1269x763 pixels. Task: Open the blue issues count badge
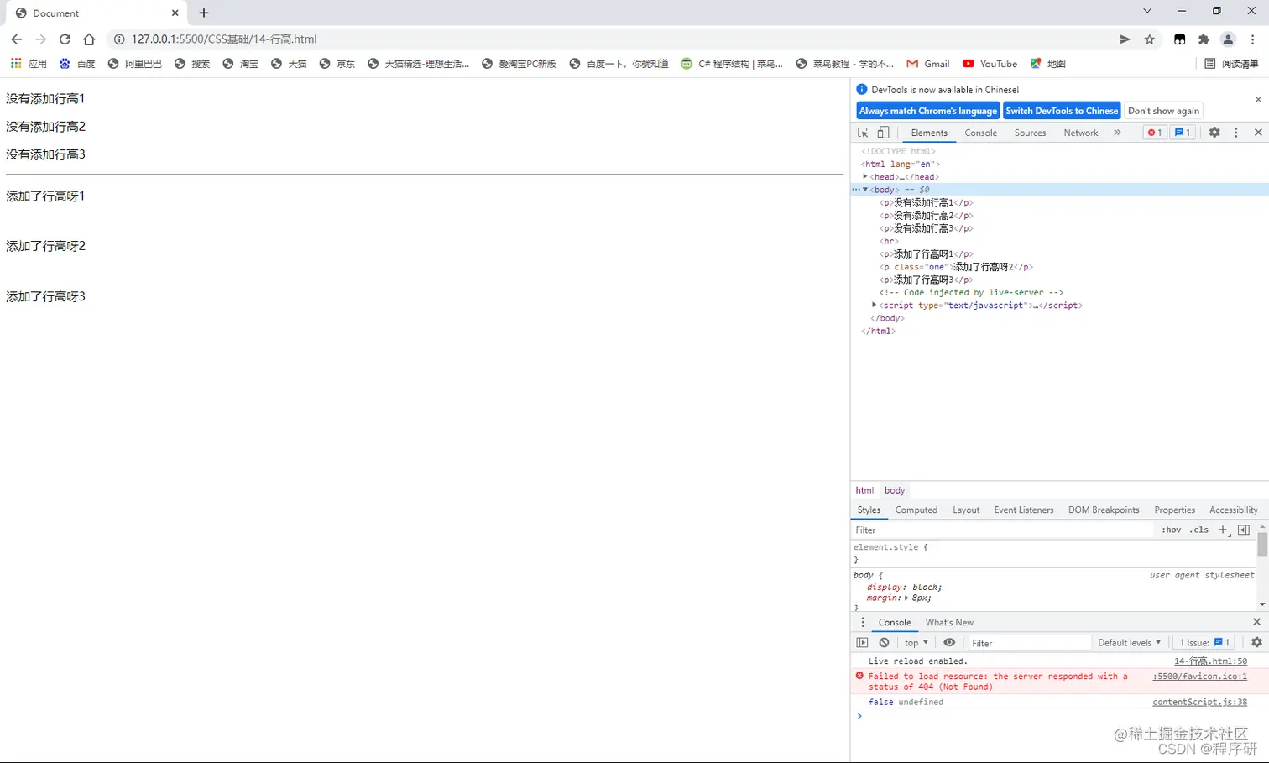[x=1182, y=133]
